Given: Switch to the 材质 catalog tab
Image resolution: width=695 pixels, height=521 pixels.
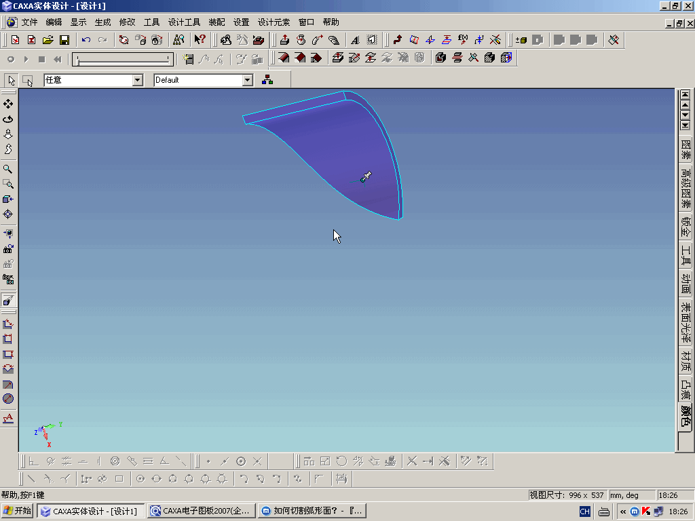Looking at the screenshot, I should click(685, 362).
